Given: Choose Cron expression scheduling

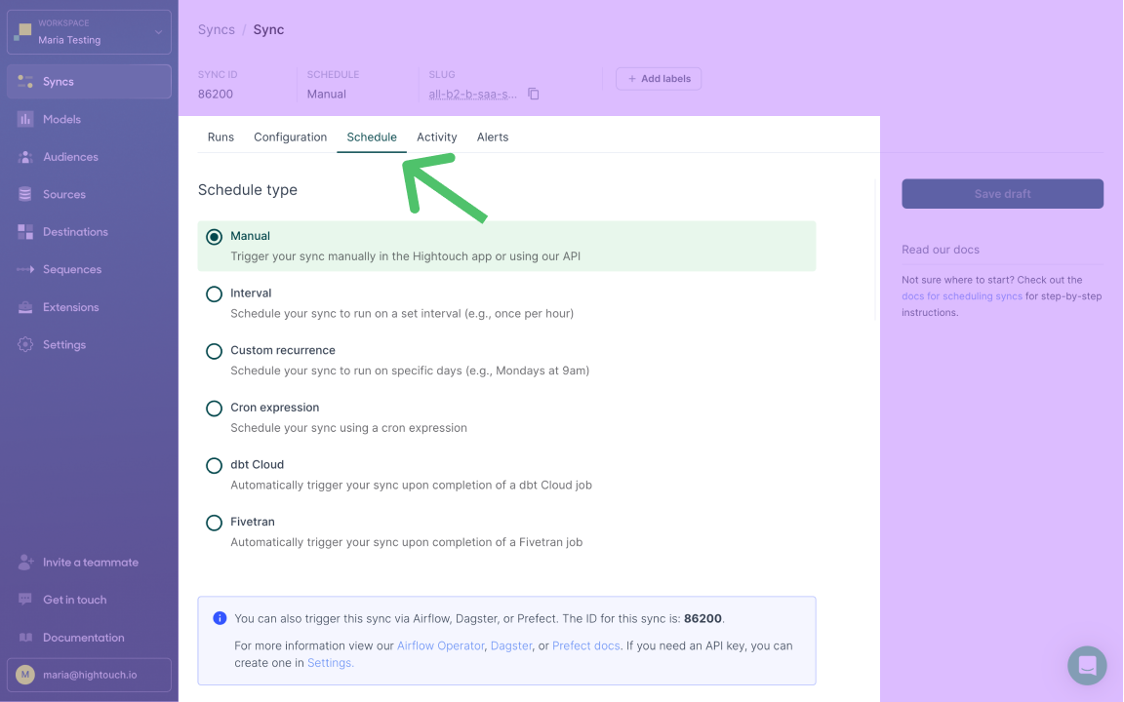Looking at the screenshot, I should 215,408.
